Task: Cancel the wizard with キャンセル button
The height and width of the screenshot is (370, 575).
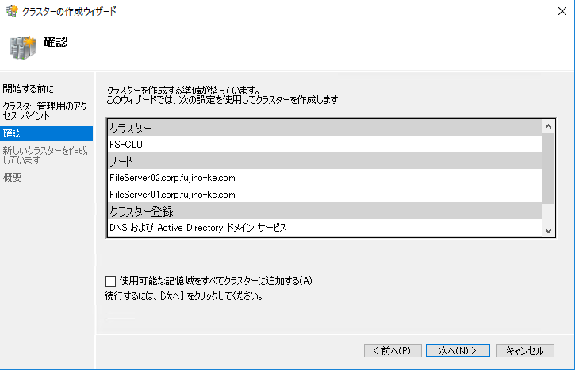Action: [525, 350]
